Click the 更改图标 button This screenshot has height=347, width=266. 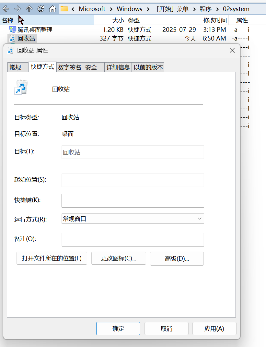[x=119, y=258]
